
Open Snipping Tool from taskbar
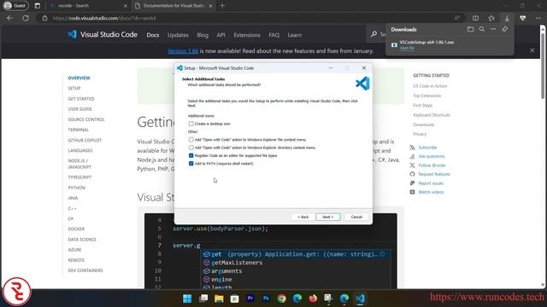click(x=328, y=298)
